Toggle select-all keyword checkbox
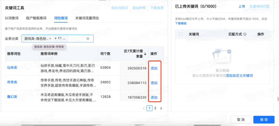 [x=181, y=34]
